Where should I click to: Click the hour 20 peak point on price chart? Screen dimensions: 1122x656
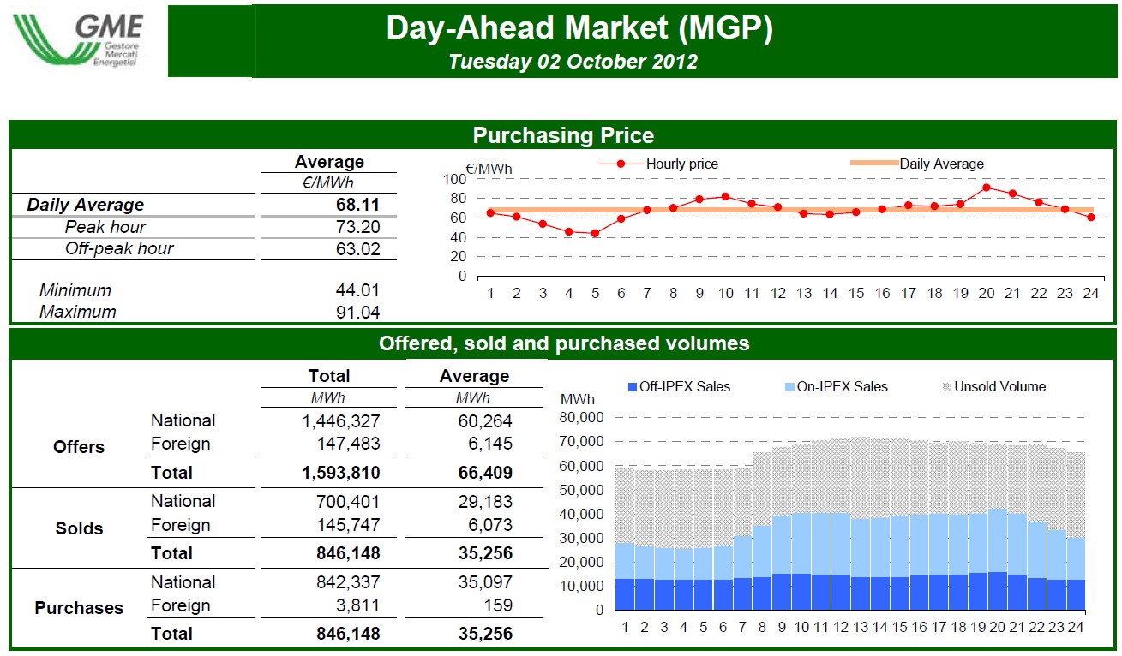point(987,188)
